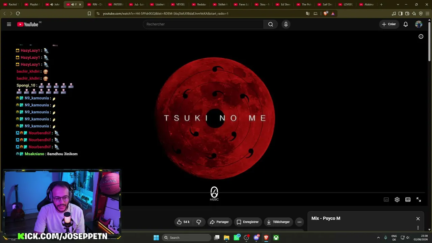The height and width of the screenshot is (243, 432).
Task: Go to YouTube home via logo
Action: click(x=28, y=24)
